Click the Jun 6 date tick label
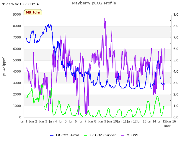The height and width of the screenshot is (141, 189). click(x=73, y=121)
